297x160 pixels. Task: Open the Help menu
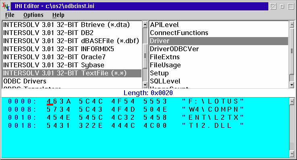pyautogui.click(x=58, y=15)
